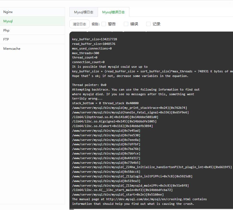The image size is (233, 210).
Task: Click the mysqld[0x7e45ad] stack frame
Action: pos(106,131)
